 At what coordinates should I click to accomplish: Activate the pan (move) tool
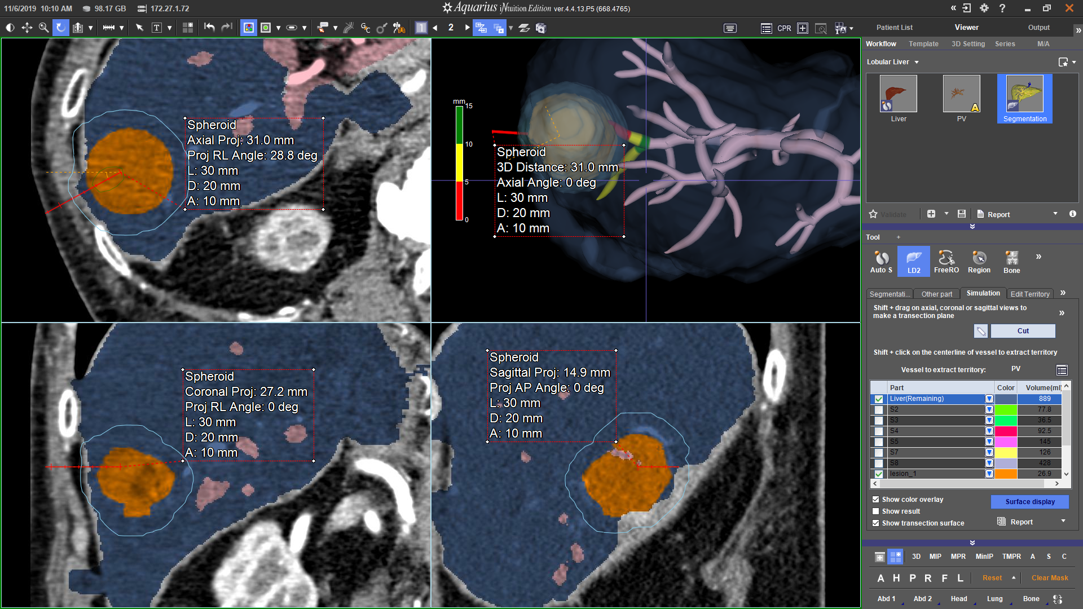point(27,28)
